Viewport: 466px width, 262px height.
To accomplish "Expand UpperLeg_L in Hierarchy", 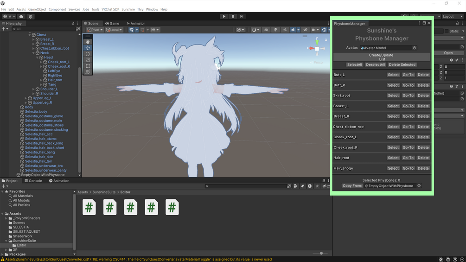I will click(x=26, y=98).
